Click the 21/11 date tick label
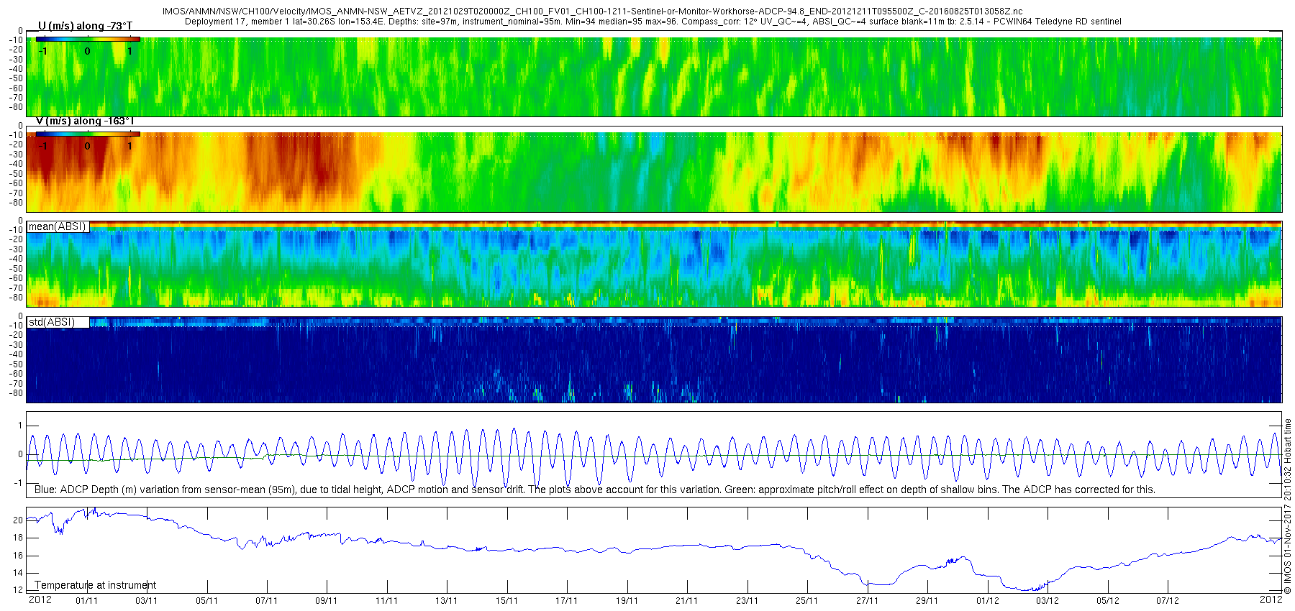 (x=687, y=600)
